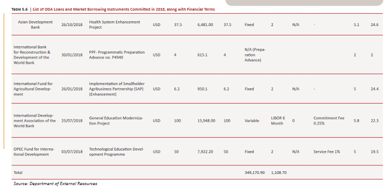Viewport: 392px width, 192px height.
Task: Click the total 1,108.70
Action: [x=279, y=172]
